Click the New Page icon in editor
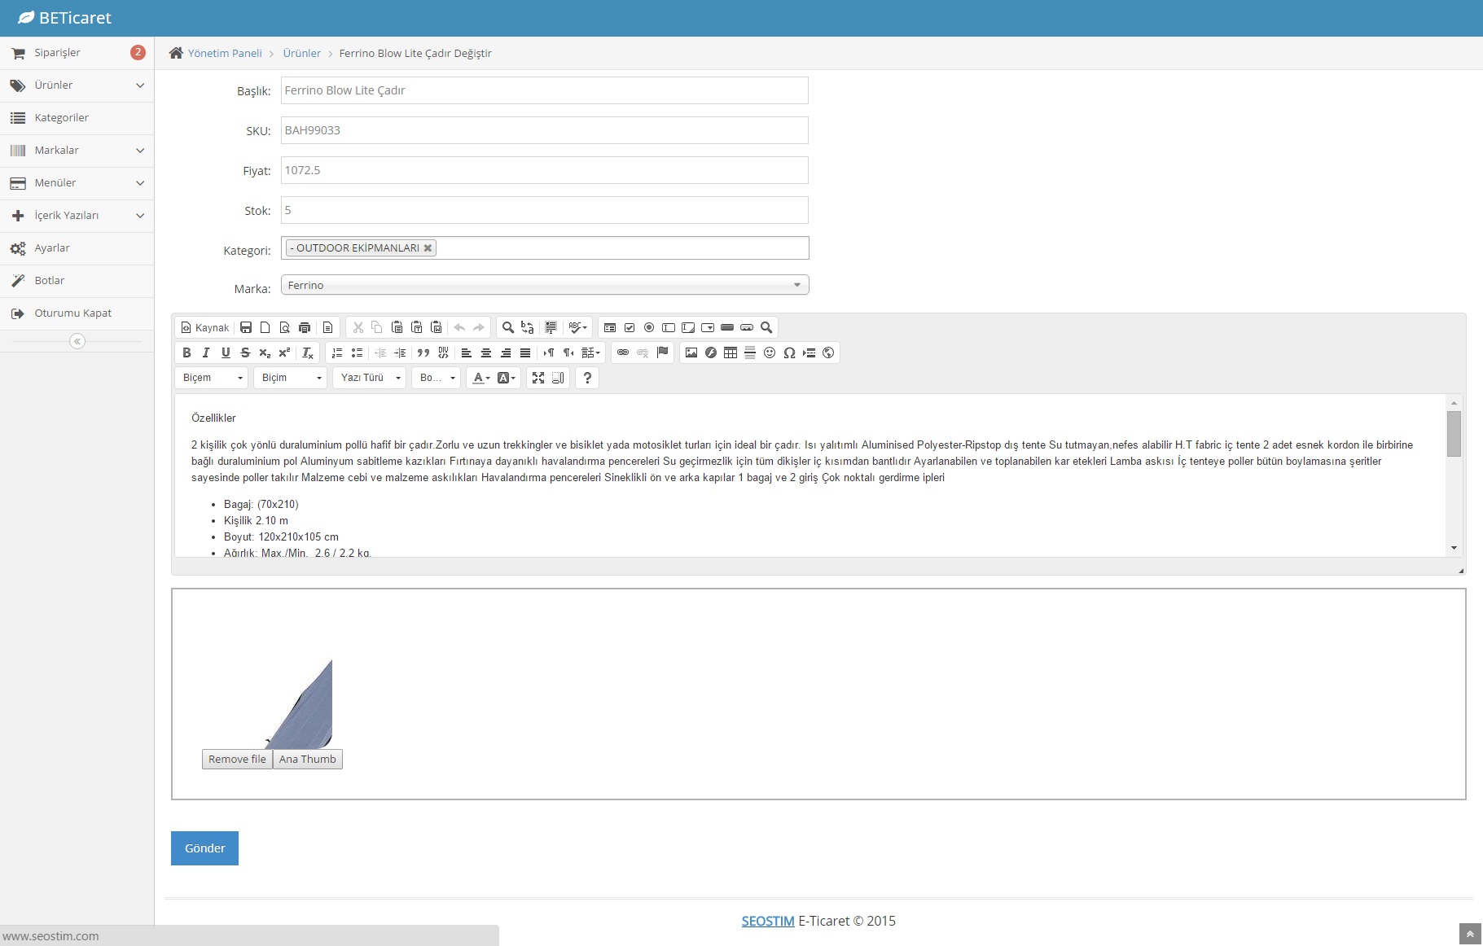This screenshot has width=1483, height=946. (265, 327)
